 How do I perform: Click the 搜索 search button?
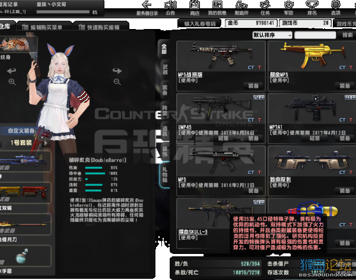coord(347,35)
